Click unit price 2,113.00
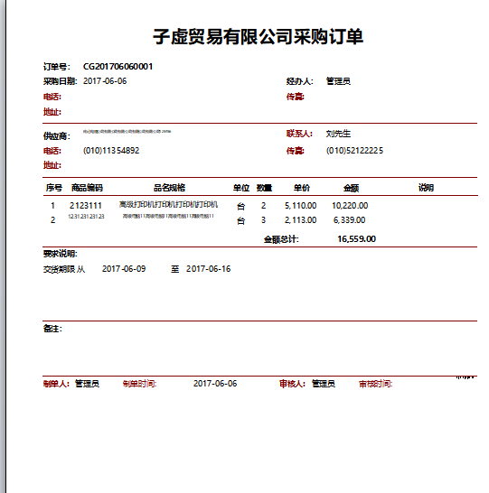Viewport: 489px width, 493px height. pyautogui.click(x=300, y=220)
